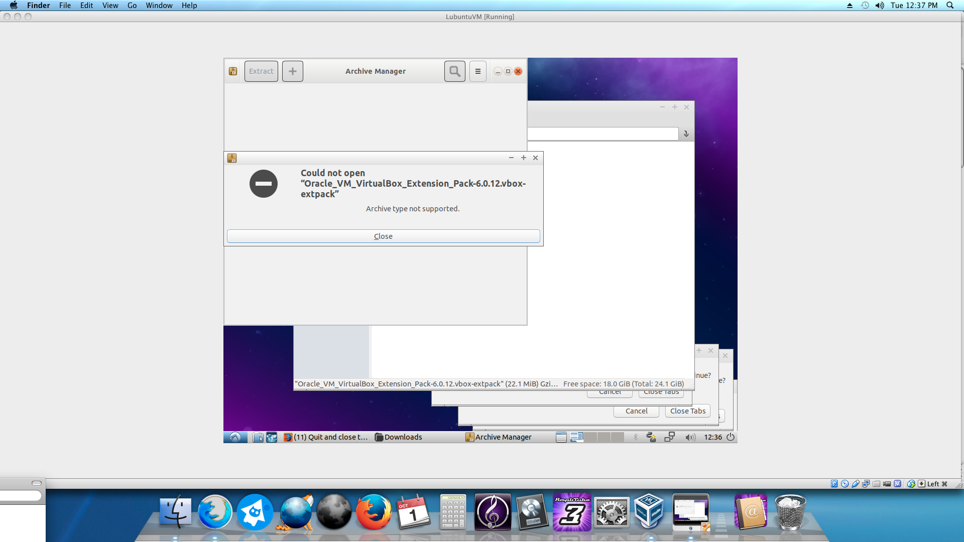The height and width of the screenshot is (542, 964).
Task: Launch file manager from Lubuntu panel launcher
Action: (x=258, y=437)
